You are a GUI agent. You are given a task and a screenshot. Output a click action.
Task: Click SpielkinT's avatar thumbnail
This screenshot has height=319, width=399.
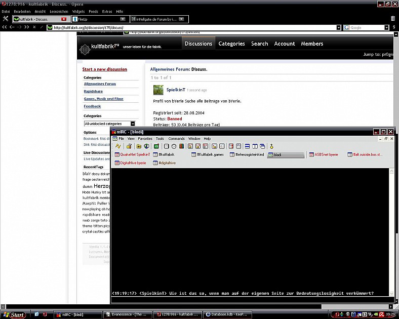pyautogui.click(x=158, y=90)
